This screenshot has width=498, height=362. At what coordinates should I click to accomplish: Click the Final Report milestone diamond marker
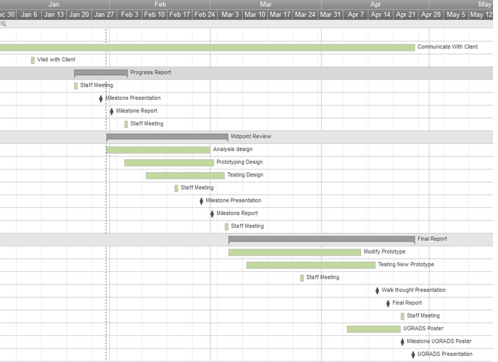click(388, 304)
